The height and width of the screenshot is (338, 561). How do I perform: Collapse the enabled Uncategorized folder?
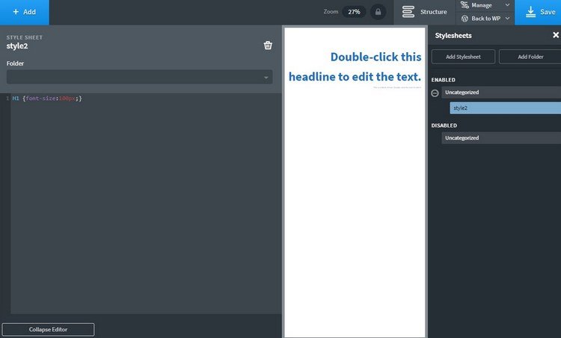pos(435,93)
